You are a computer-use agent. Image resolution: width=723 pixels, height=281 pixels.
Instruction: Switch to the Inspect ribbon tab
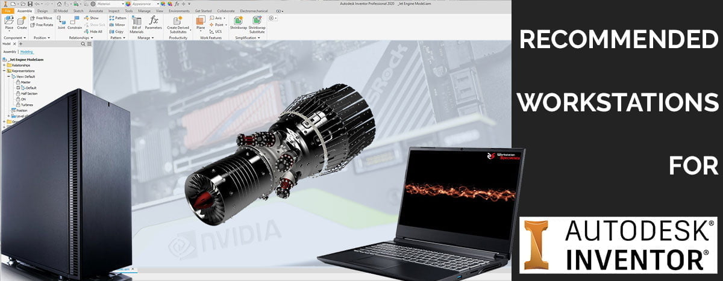tap(114, 11)
